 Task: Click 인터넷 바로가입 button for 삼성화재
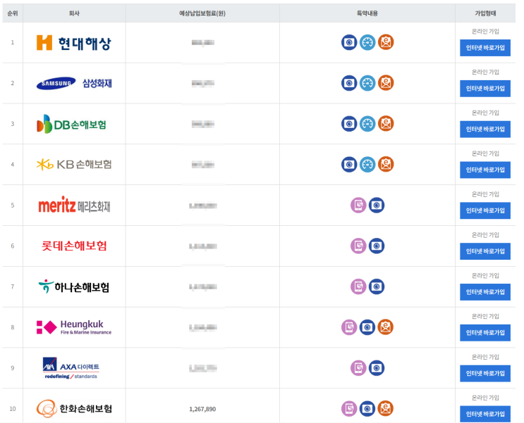tap(485, 89)
